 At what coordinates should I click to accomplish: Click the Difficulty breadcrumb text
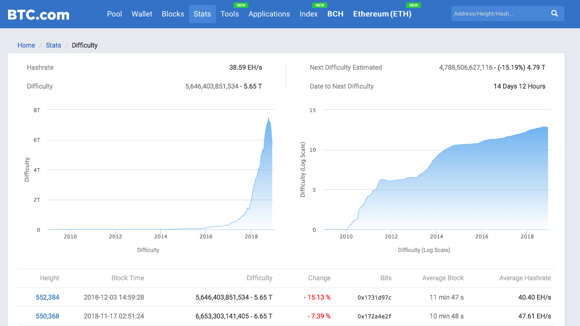click(85, 45)
